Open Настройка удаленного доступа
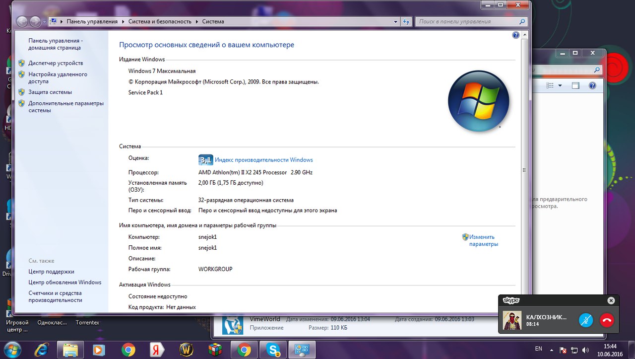This screenshot has height=359, width=635. 58,77
